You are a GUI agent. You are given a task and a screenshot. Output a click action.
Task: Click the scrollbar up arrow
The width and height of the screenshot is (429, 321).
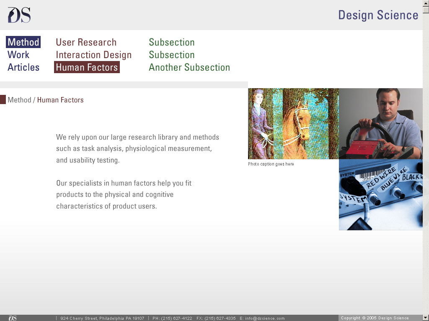pyautogui.click(x=426, y=3)
